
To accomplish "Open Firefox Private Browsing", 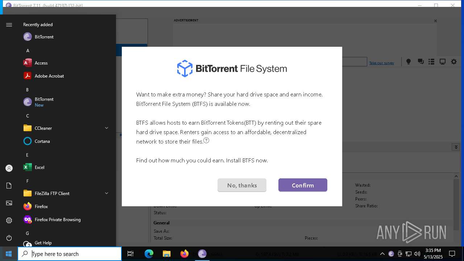I will pyautogui.click(x=67, y=219).
